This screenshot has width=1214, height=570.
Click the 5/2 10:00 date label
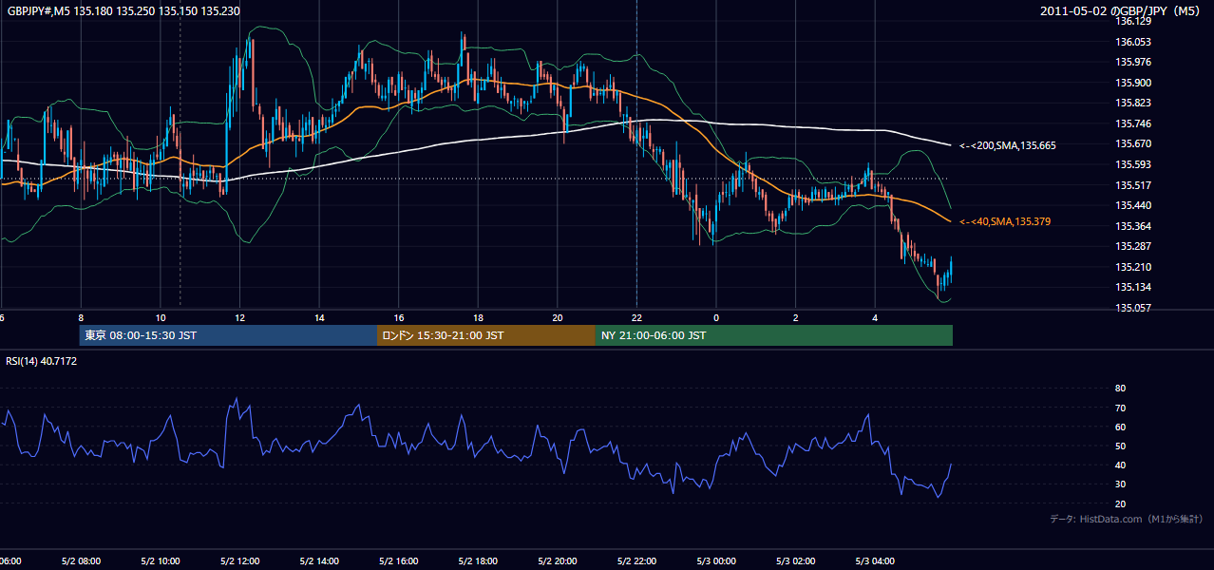[x=161, y=560]
